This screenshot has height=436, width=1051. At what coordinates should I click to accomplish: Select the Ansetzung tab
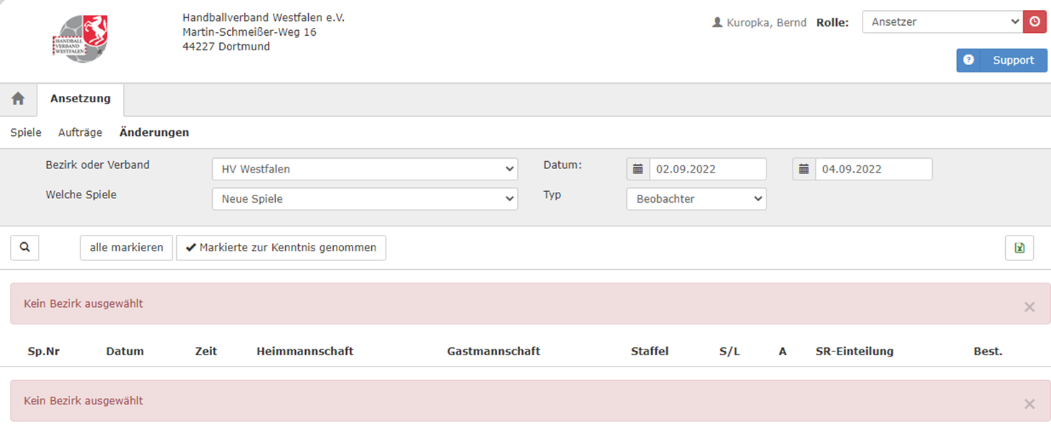click(x=80, y=100)
